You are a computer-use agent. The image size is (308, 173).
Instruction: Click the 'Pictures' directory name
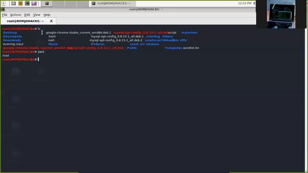(x=98, y=44)
